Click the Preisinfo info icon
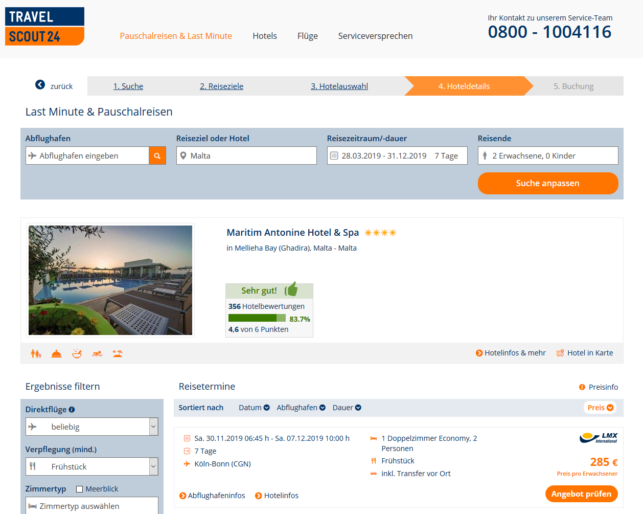This screenshot has width=643, height=514. [582, 387]
